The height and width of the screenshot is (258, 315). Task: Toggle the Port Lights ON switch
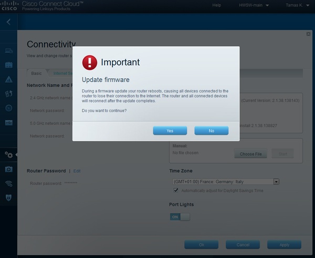tap(180, 217)
